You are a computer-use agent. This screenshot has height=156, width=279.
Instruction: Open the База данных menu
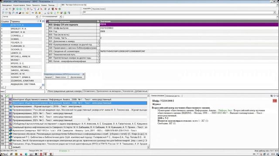[7, 5]
